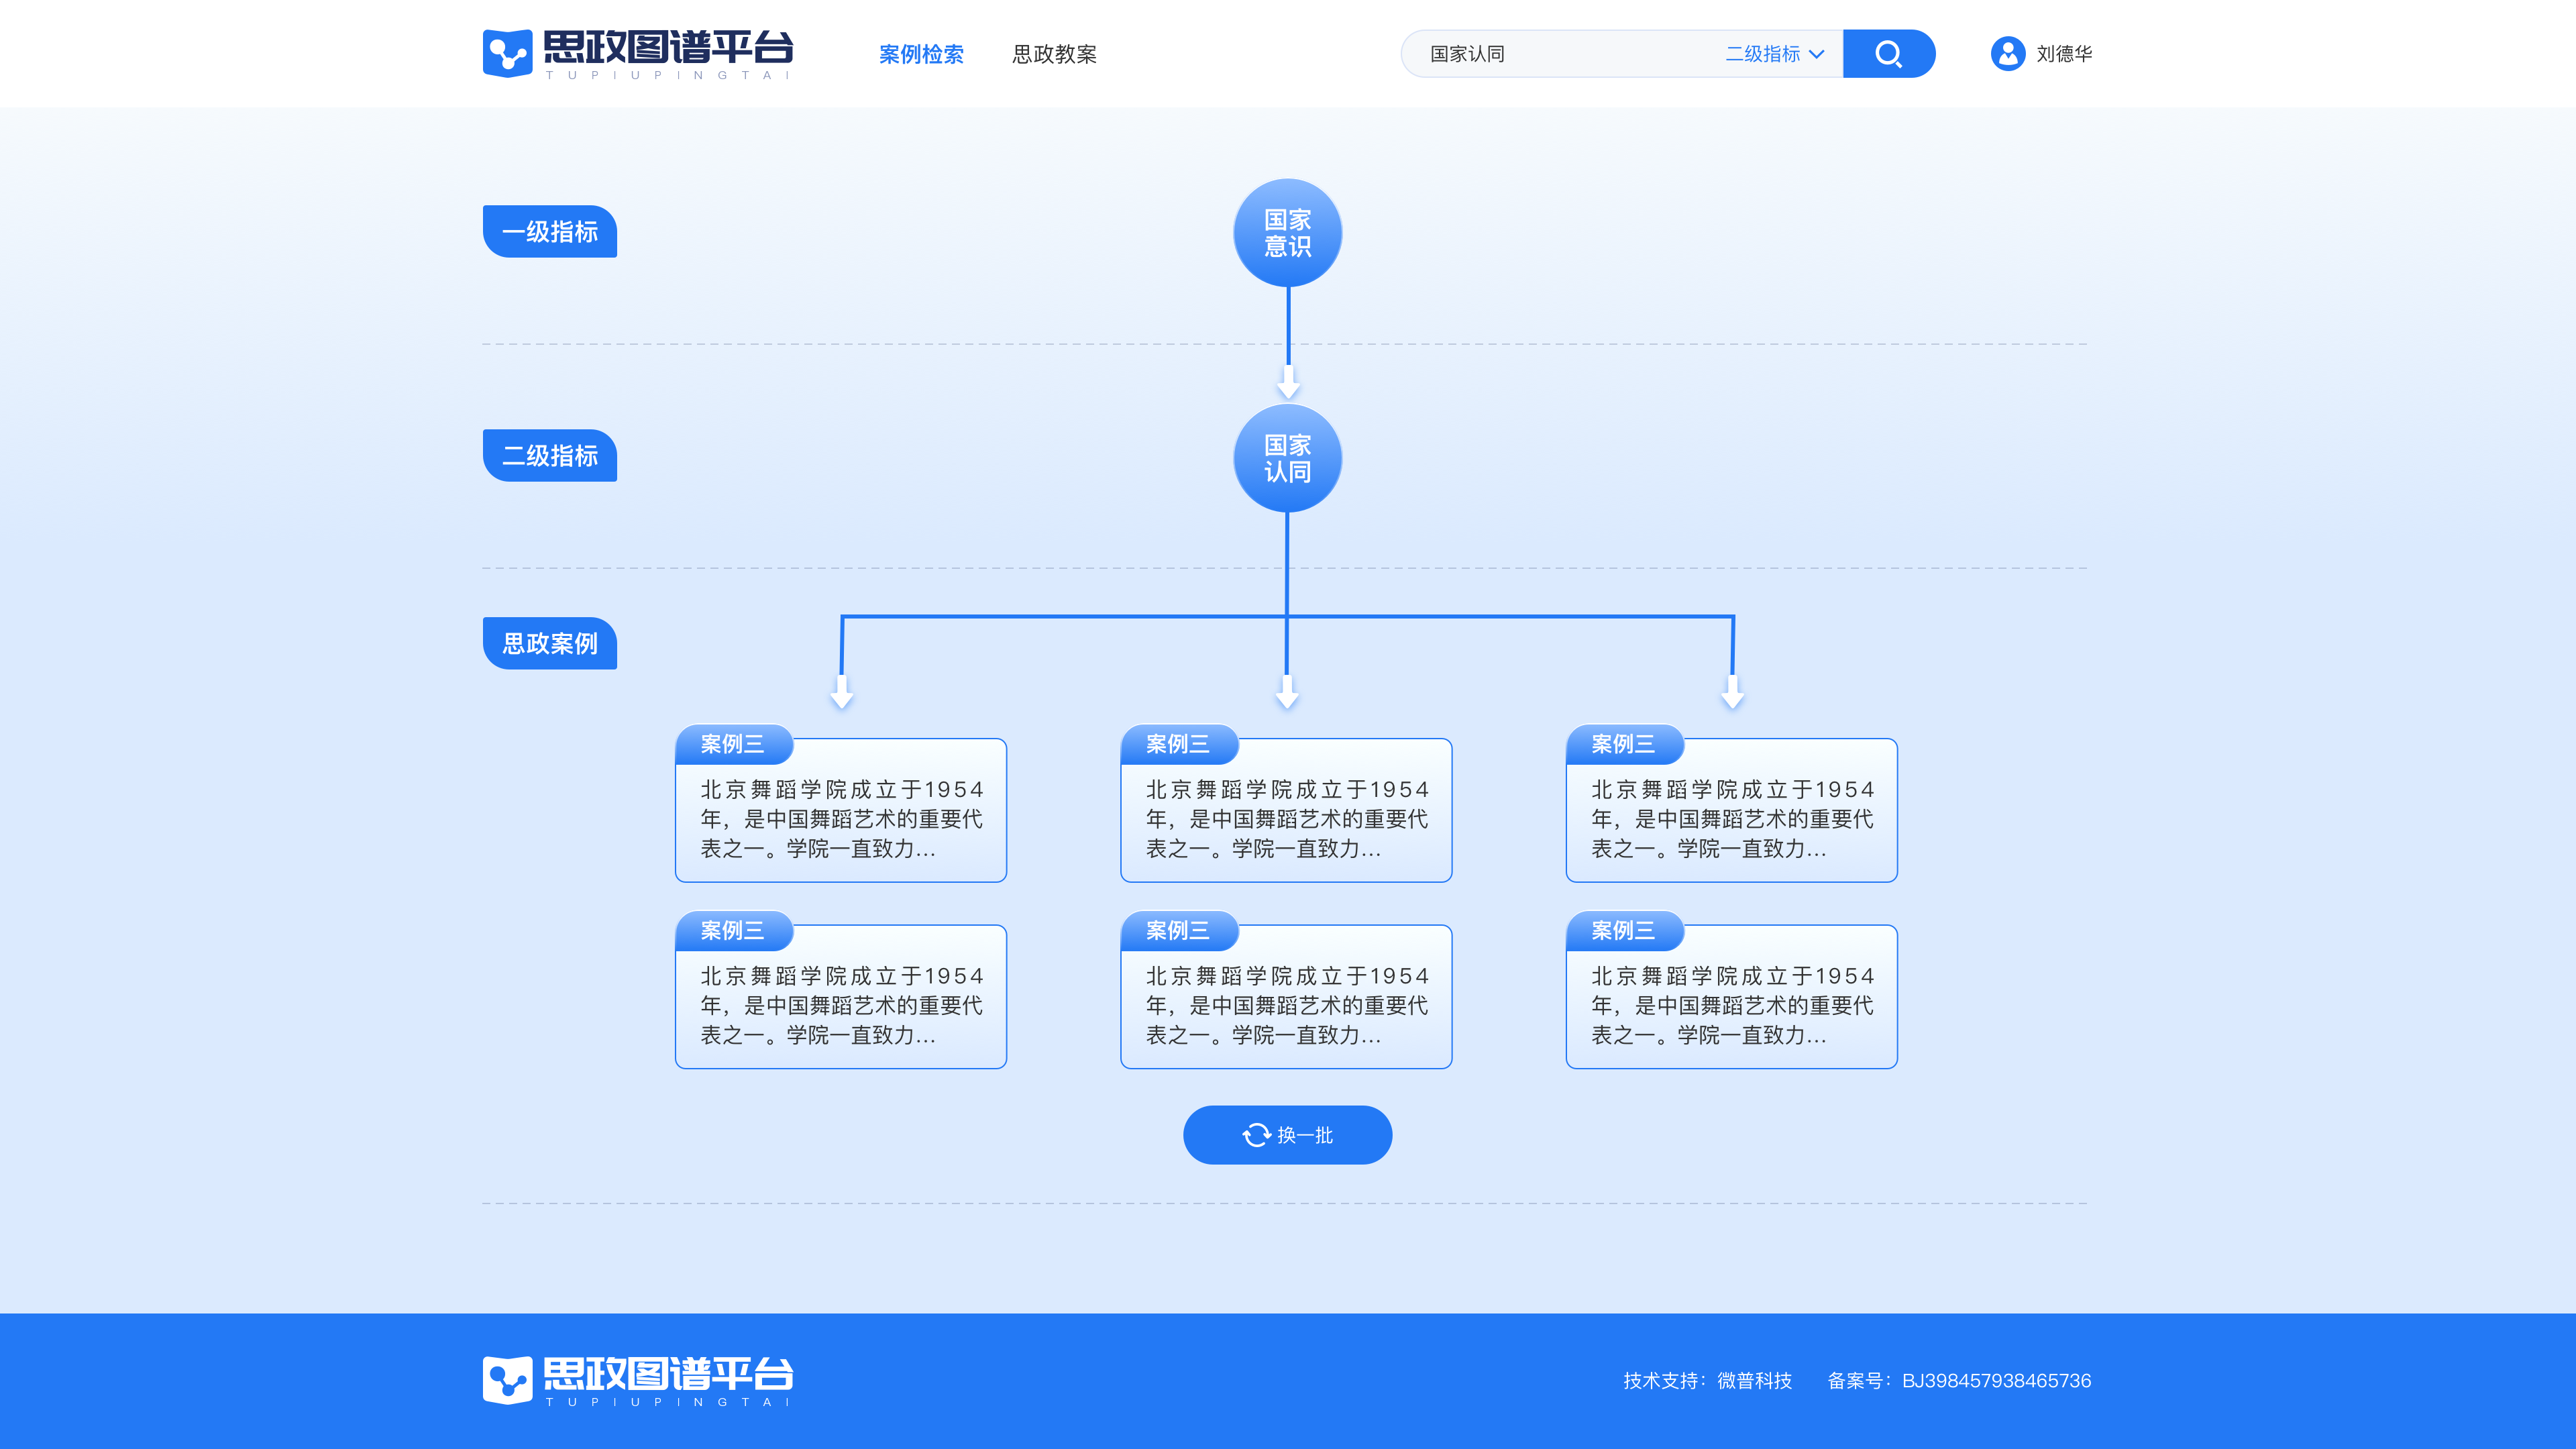Click the 一级指标 label button
The image size is (2576, 1449).
tap(549, 232)
